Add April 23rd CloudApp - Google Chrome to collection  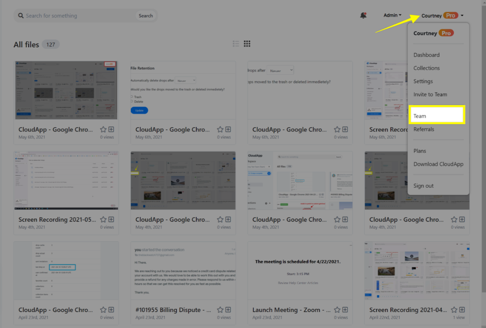(x=111, y=310)
